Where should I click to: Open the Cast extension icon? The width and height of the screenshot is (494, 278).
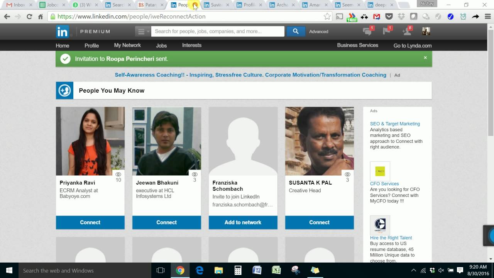point(339,17)
